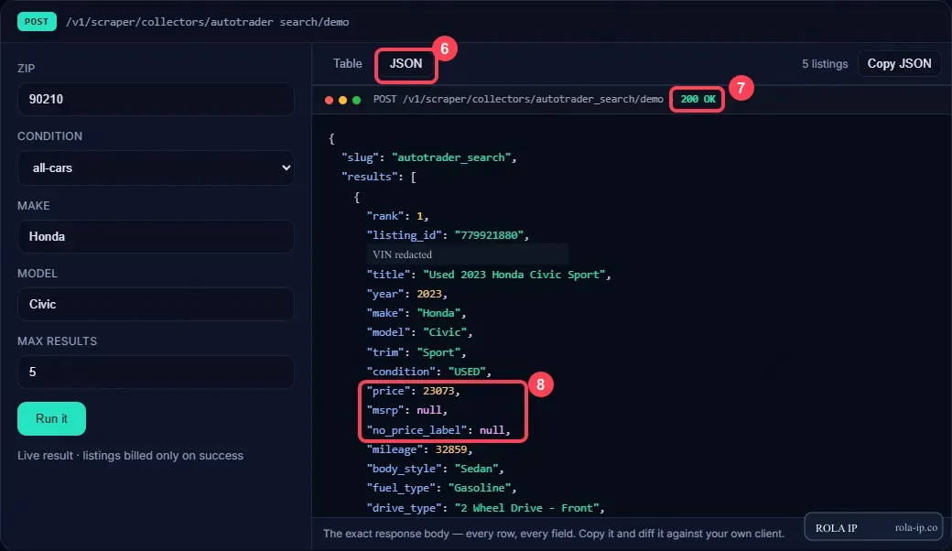Click the "exact response body" footer note
The width and height of the screenshot is (952, 551).
554,534
